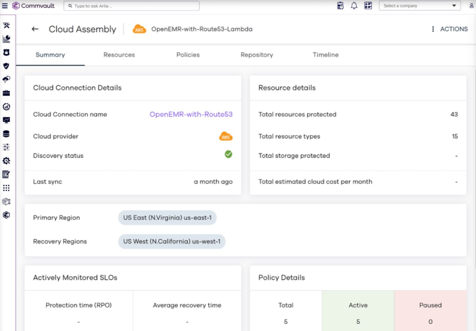Image resolution: width=476 pixels, height=331 pixels.
Task: Click the AWS Cloud provider icon
Action: pos(226,136)
